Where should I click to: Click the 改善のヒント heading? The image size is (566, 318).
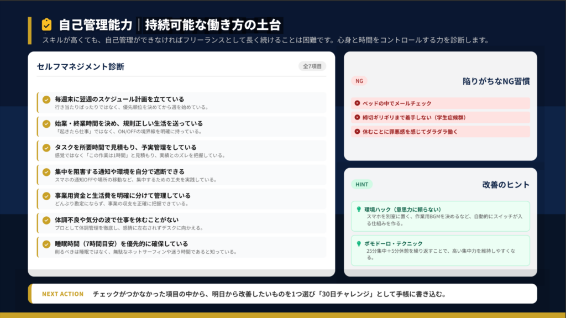pyautogui.click(x=505, y=185)
